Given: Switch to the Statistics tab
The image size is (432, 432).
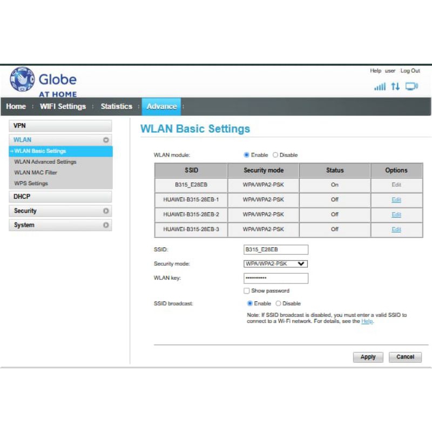Looking at the screenshot, I should coord(116,106).
